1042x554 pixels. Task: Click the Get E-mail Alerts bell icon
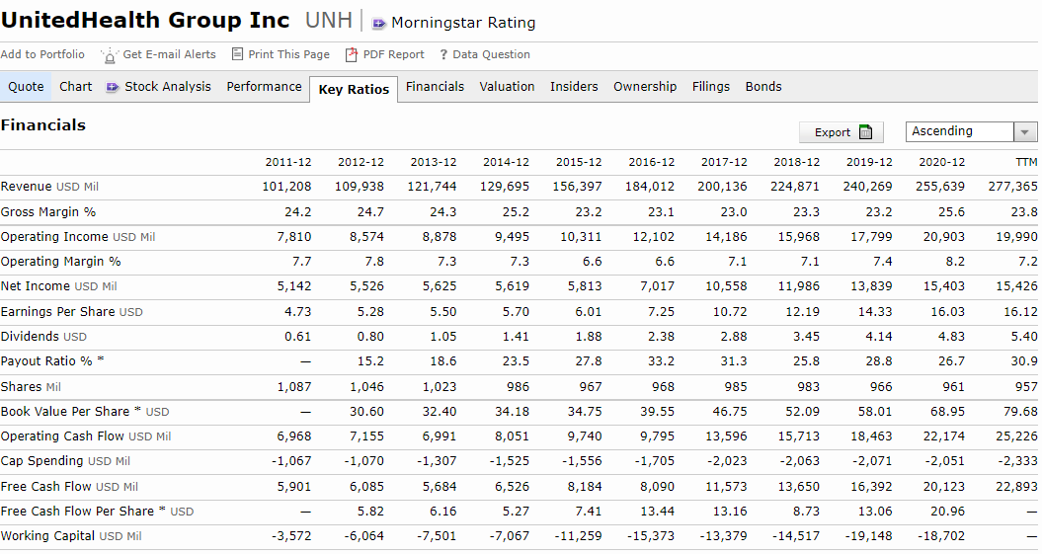[x=109, y=56]
